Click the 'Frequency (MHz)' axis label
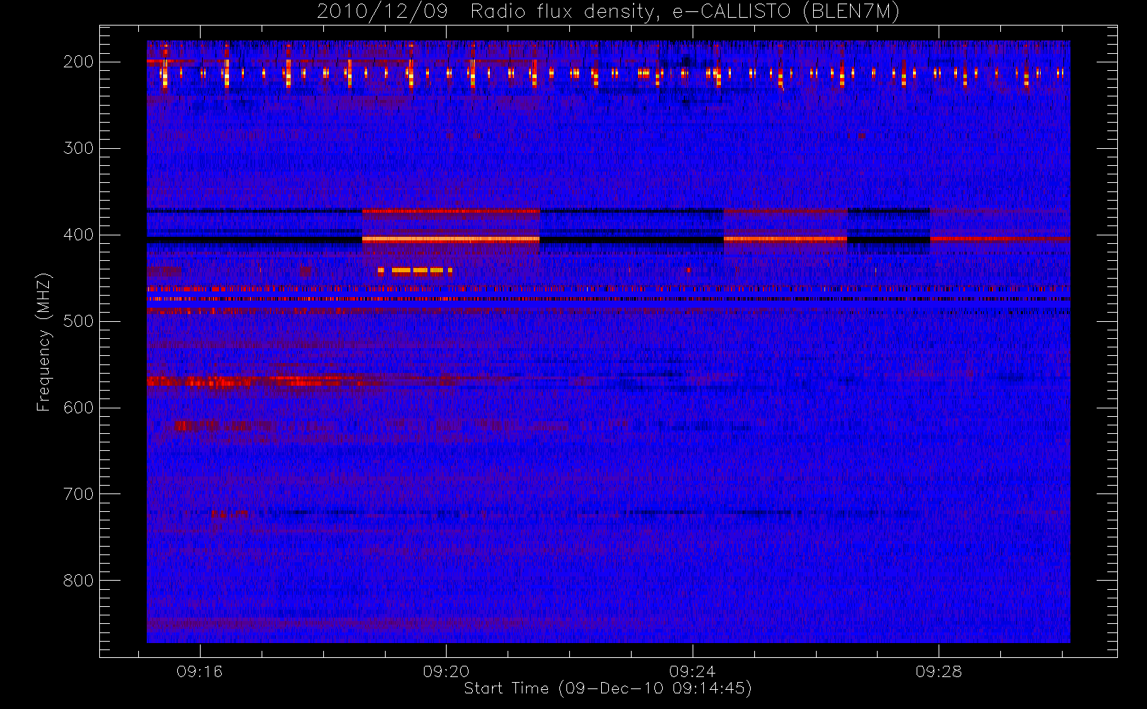This screenshot has width=1147, height=709. (44, 342)
